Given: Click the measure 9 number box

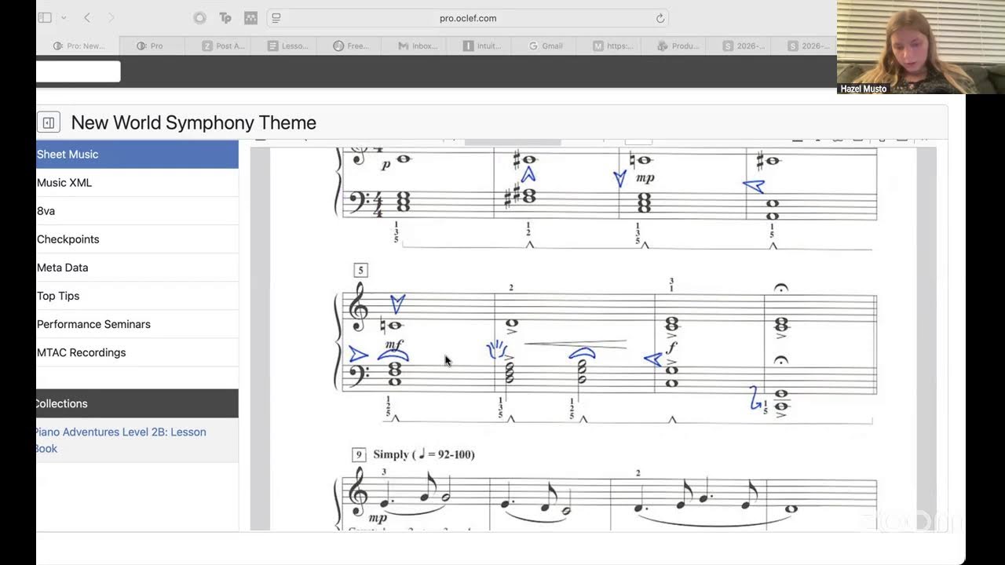Looking at the screenshot, I should coord(360,454).
